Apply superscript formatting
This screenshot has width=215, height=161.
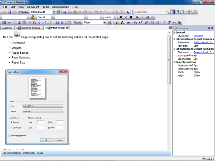coord(140,22)
